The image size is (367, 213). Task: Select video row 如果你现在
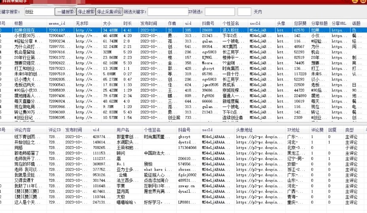pyautogui.click(x=183, y=30)
